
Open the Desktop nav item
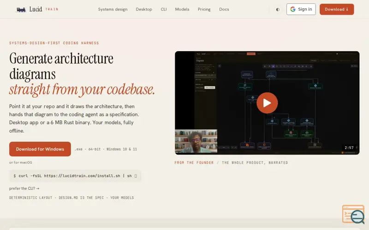[x=144, y=9]
